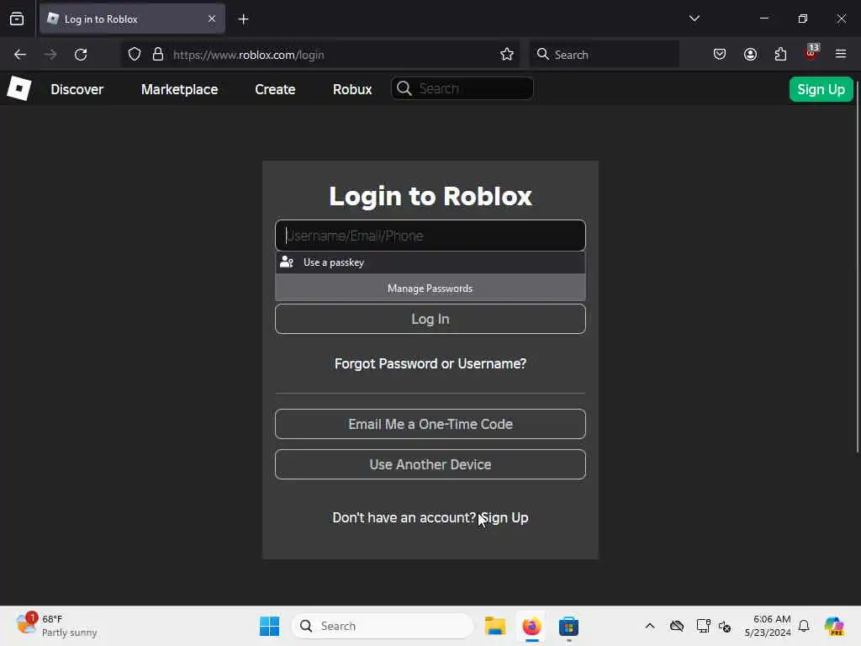The image size is (861, 646).
Task: Open File Explorer from the taskbar
Action: 494,626
